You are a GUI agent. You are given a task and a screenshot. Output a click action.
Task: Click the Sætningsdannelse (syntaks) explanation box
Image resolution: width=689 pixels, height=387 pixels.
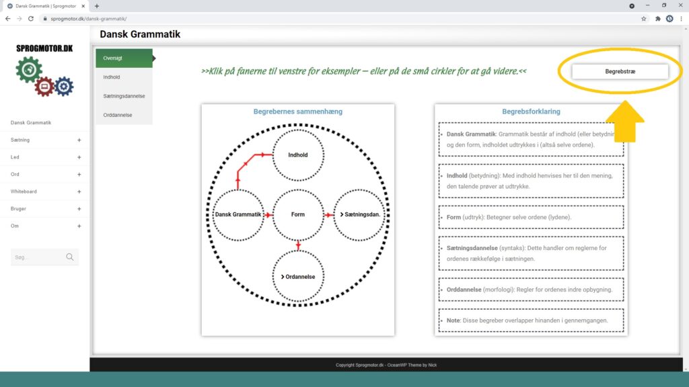(531, 253)
